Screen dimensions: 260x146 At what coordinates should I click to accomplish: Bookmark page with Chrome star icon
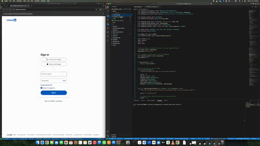pyautogui.click(x=96, y=10)
